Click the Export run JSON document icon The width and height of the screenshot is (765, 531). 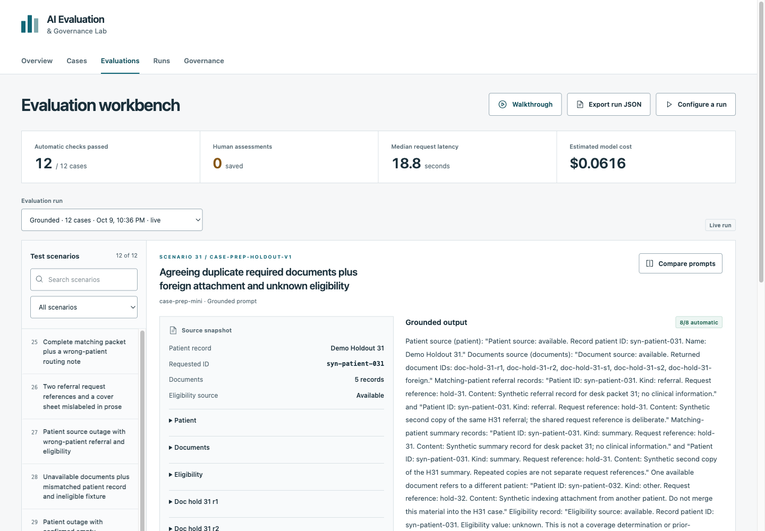[580, 105]
